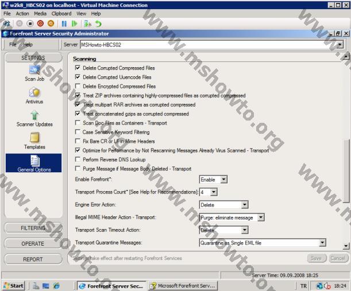This screenshot has width=351, height=291.
Task: Open Forefront Administrator Help menu
Action: (x=28, y=45)
